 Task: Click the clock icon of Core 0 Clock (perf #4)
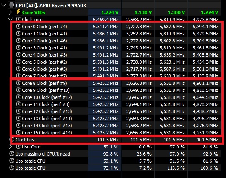point(18,27)
